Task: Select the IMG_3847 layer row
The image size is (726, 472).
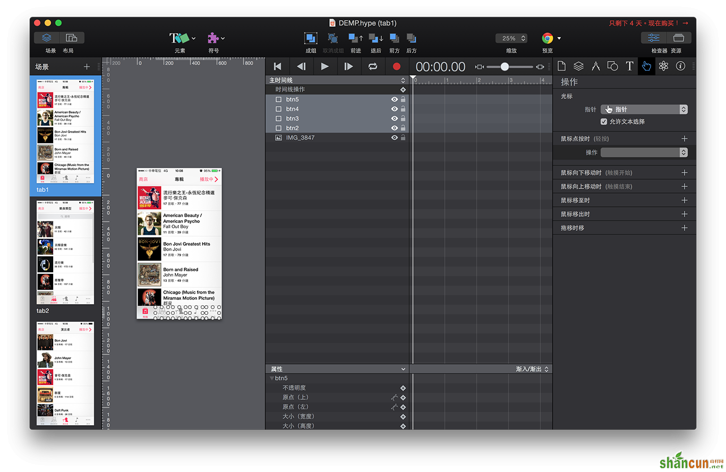Action: [337, 138]
